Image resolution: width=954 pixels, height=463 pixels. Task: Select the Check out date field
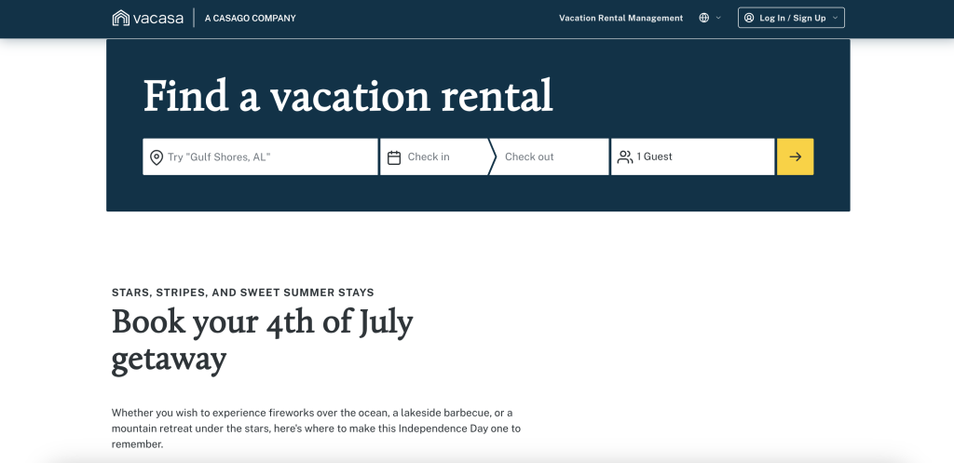tap(549, 157)
